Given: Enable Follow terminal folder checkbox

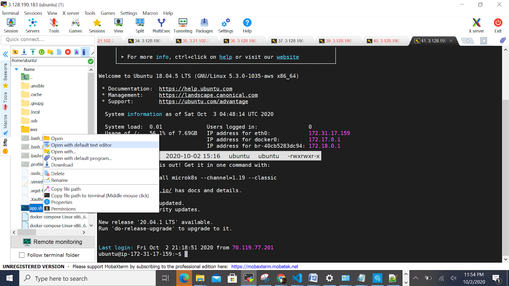Looking at the screenshot, I should 22,255.
